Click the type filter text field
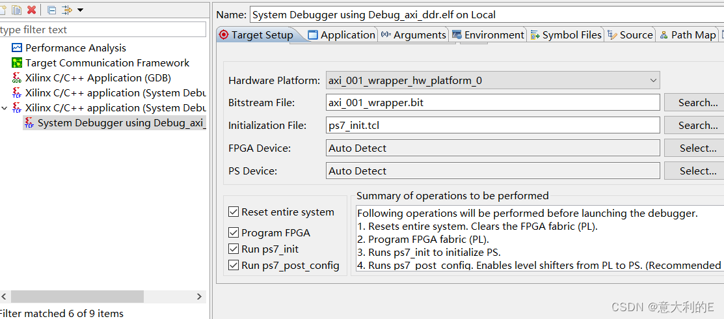The height and width of the screenshot is (319, 724). tap(103, 29)
